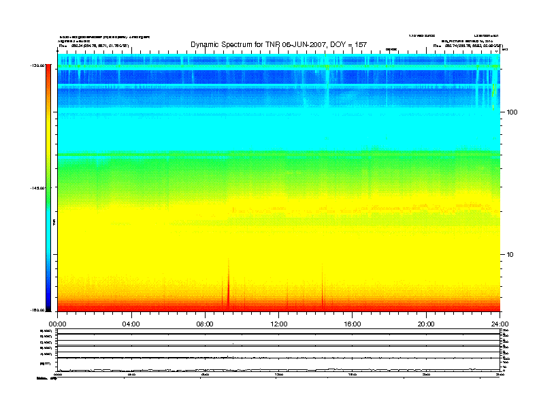This screenshot has width=539, height=417.
Task: Click the '00:00' time axis label
Action: 57,324
